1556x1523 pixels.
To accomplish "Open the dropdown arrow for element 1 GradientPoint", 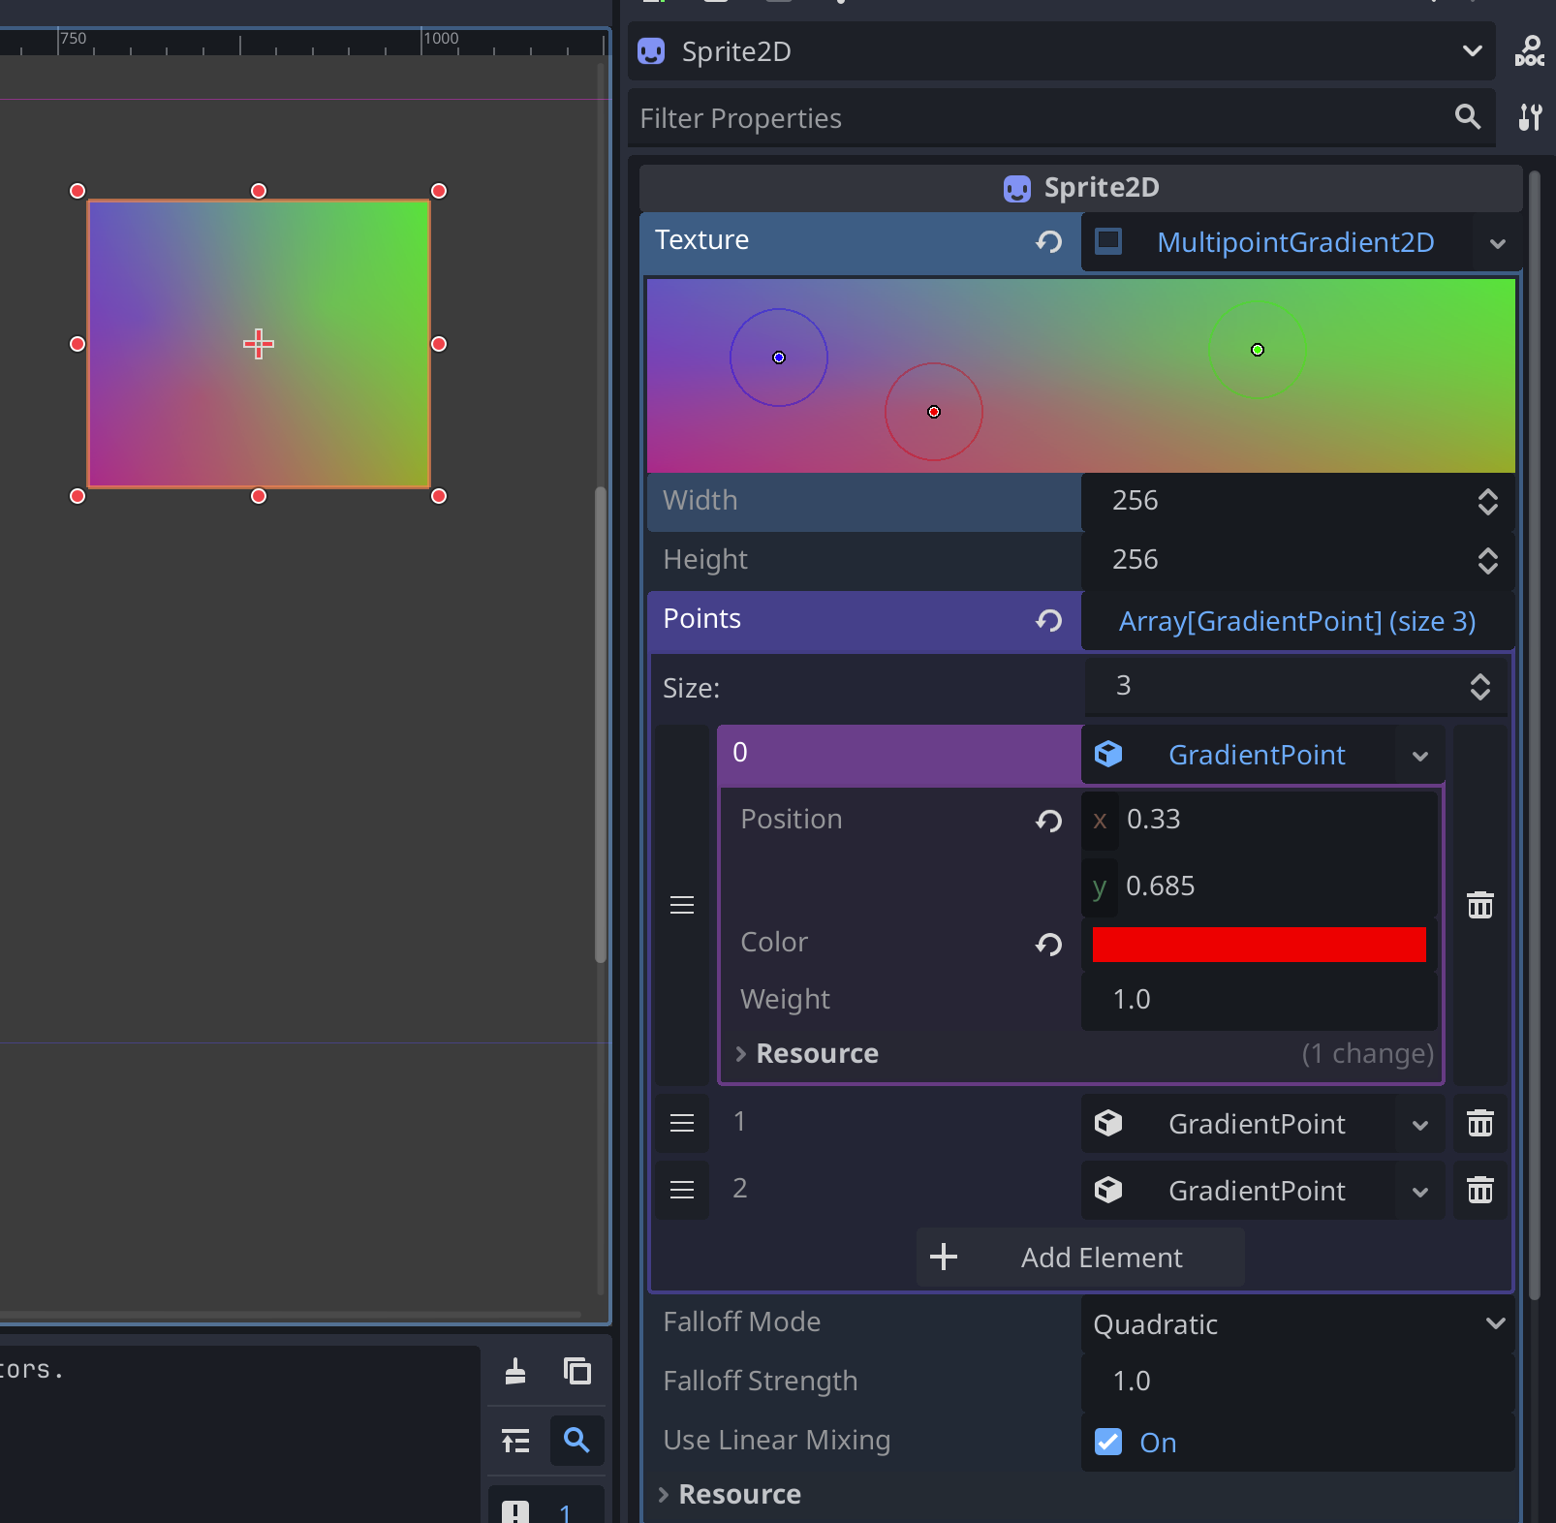I will pyautogui.click(x=1419, y=1125).
